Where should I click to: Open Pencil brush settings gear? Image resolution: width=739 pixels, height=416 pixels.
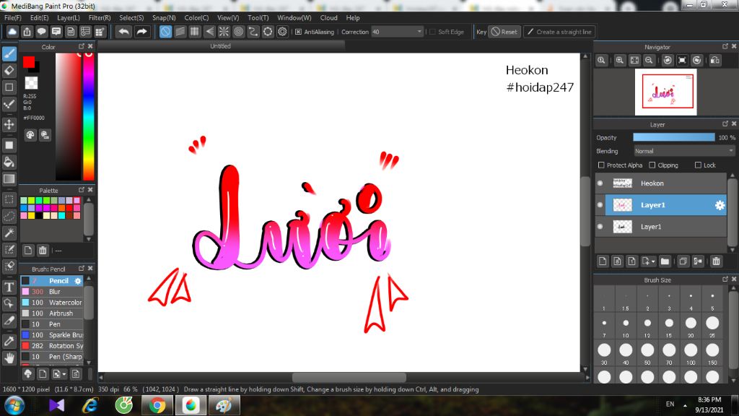(x=78, y=281)
